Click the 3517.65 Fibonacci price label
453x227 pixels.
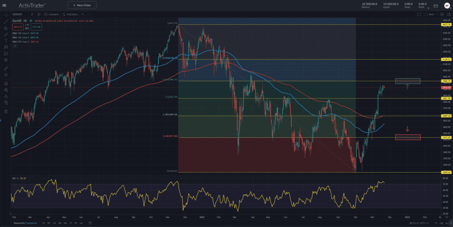[446, 138]
